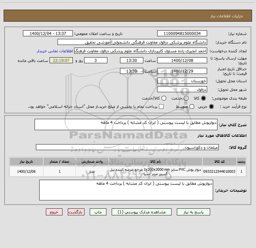The height and width of the screenshot is (248, 256).
Task: Select the کالا radio button
Action: point(203,98)
